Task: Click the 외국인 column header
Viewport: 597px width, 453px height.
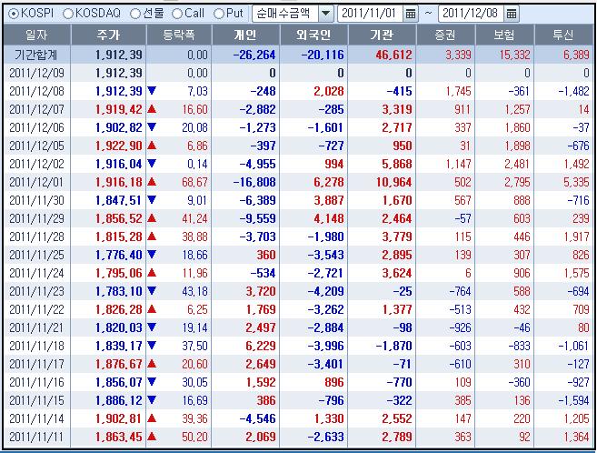Action: [x=313, y=35]
